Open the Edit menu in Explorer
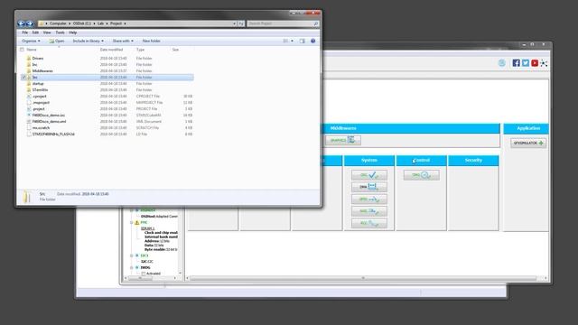This screenshot has width=578, height=325. [35, 32]
